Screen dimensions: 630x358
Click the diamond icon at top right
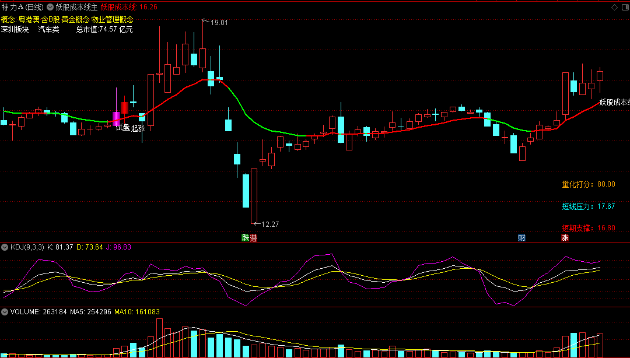(x=614, y=7)
